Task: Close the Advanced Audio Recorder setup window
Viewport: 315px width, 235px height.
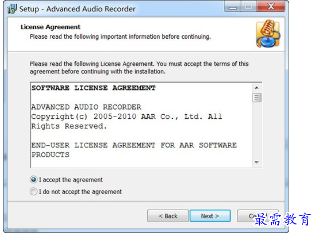Action: coord(271,6)
